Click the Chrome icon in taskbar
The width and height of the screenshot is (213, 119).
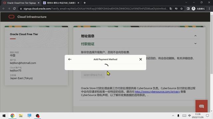click(12, 116)
